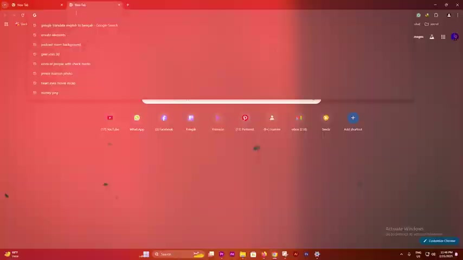
Task: Expand the tab search dropdown arrow
Action: (x=5, y=5)
